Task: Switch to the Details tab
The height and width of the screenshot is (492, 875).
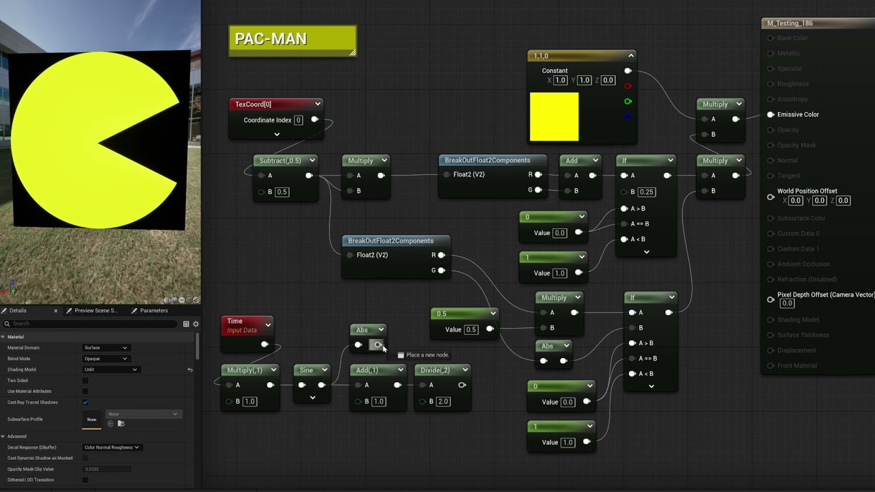Action: coord(18,310)
